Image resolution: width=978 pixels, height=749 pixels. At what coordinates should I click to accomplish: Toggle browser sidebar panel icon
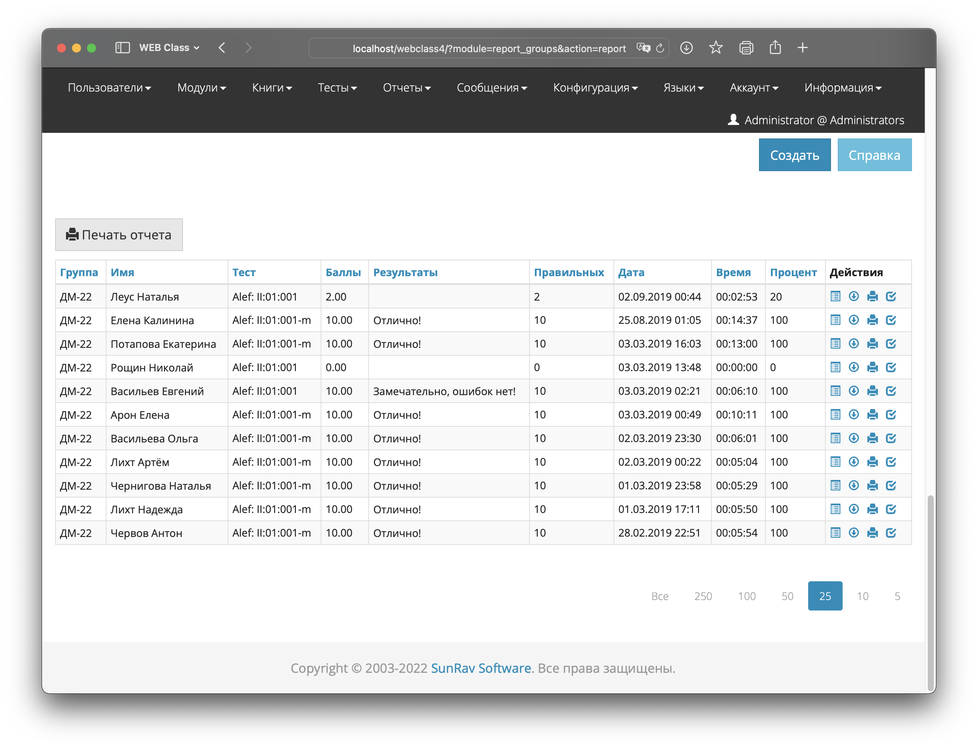[123, 48]
